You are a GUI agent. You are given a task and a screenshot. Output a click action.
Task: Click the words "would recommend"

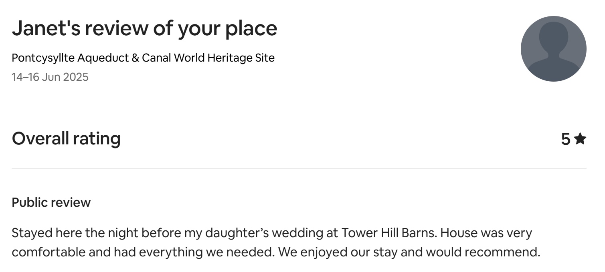point(483,252)
